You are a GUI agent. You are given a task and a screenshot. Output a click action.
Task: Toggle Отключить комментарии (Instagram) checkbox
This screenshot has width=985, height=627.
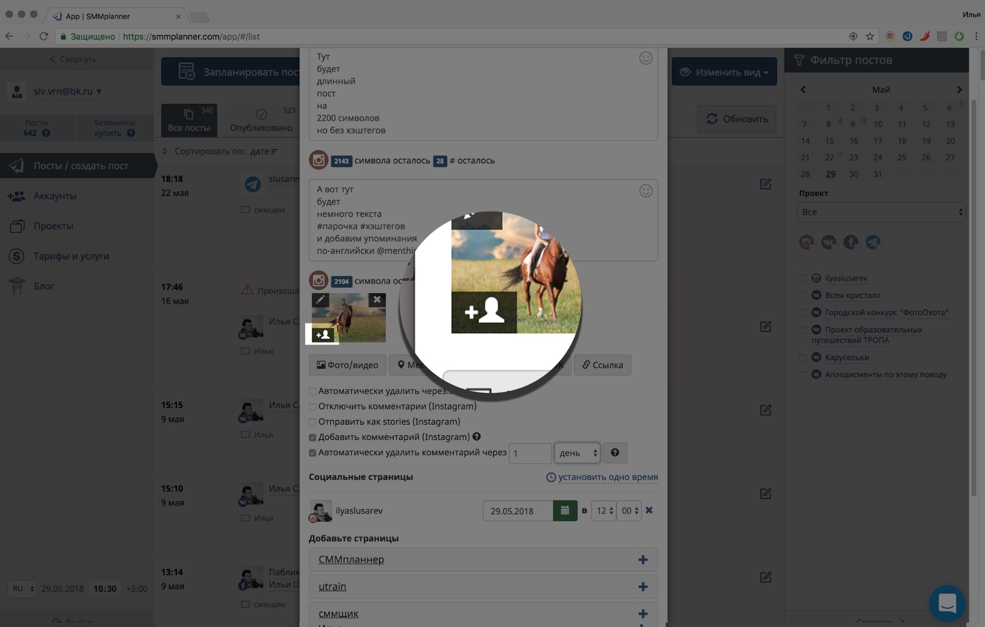312,407
